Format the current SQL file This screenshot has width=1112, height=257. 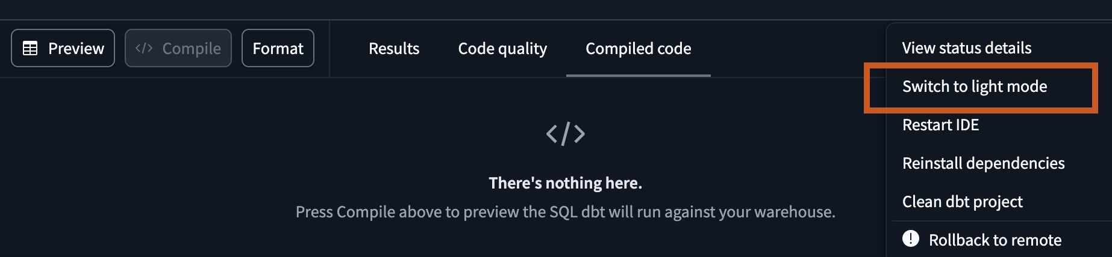click(278, 48)
